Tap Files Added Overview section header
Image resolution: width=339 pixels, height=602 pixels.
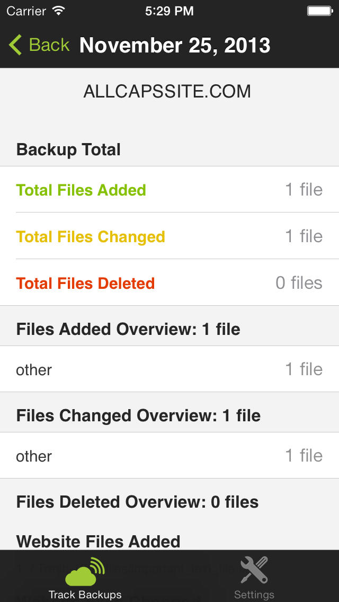pyautogui.click(x=128, y=329)
